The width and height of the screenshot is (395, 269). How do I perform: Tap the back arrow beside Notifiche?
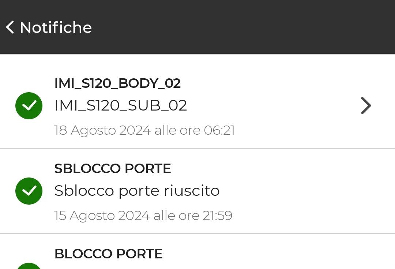(10, 27)
